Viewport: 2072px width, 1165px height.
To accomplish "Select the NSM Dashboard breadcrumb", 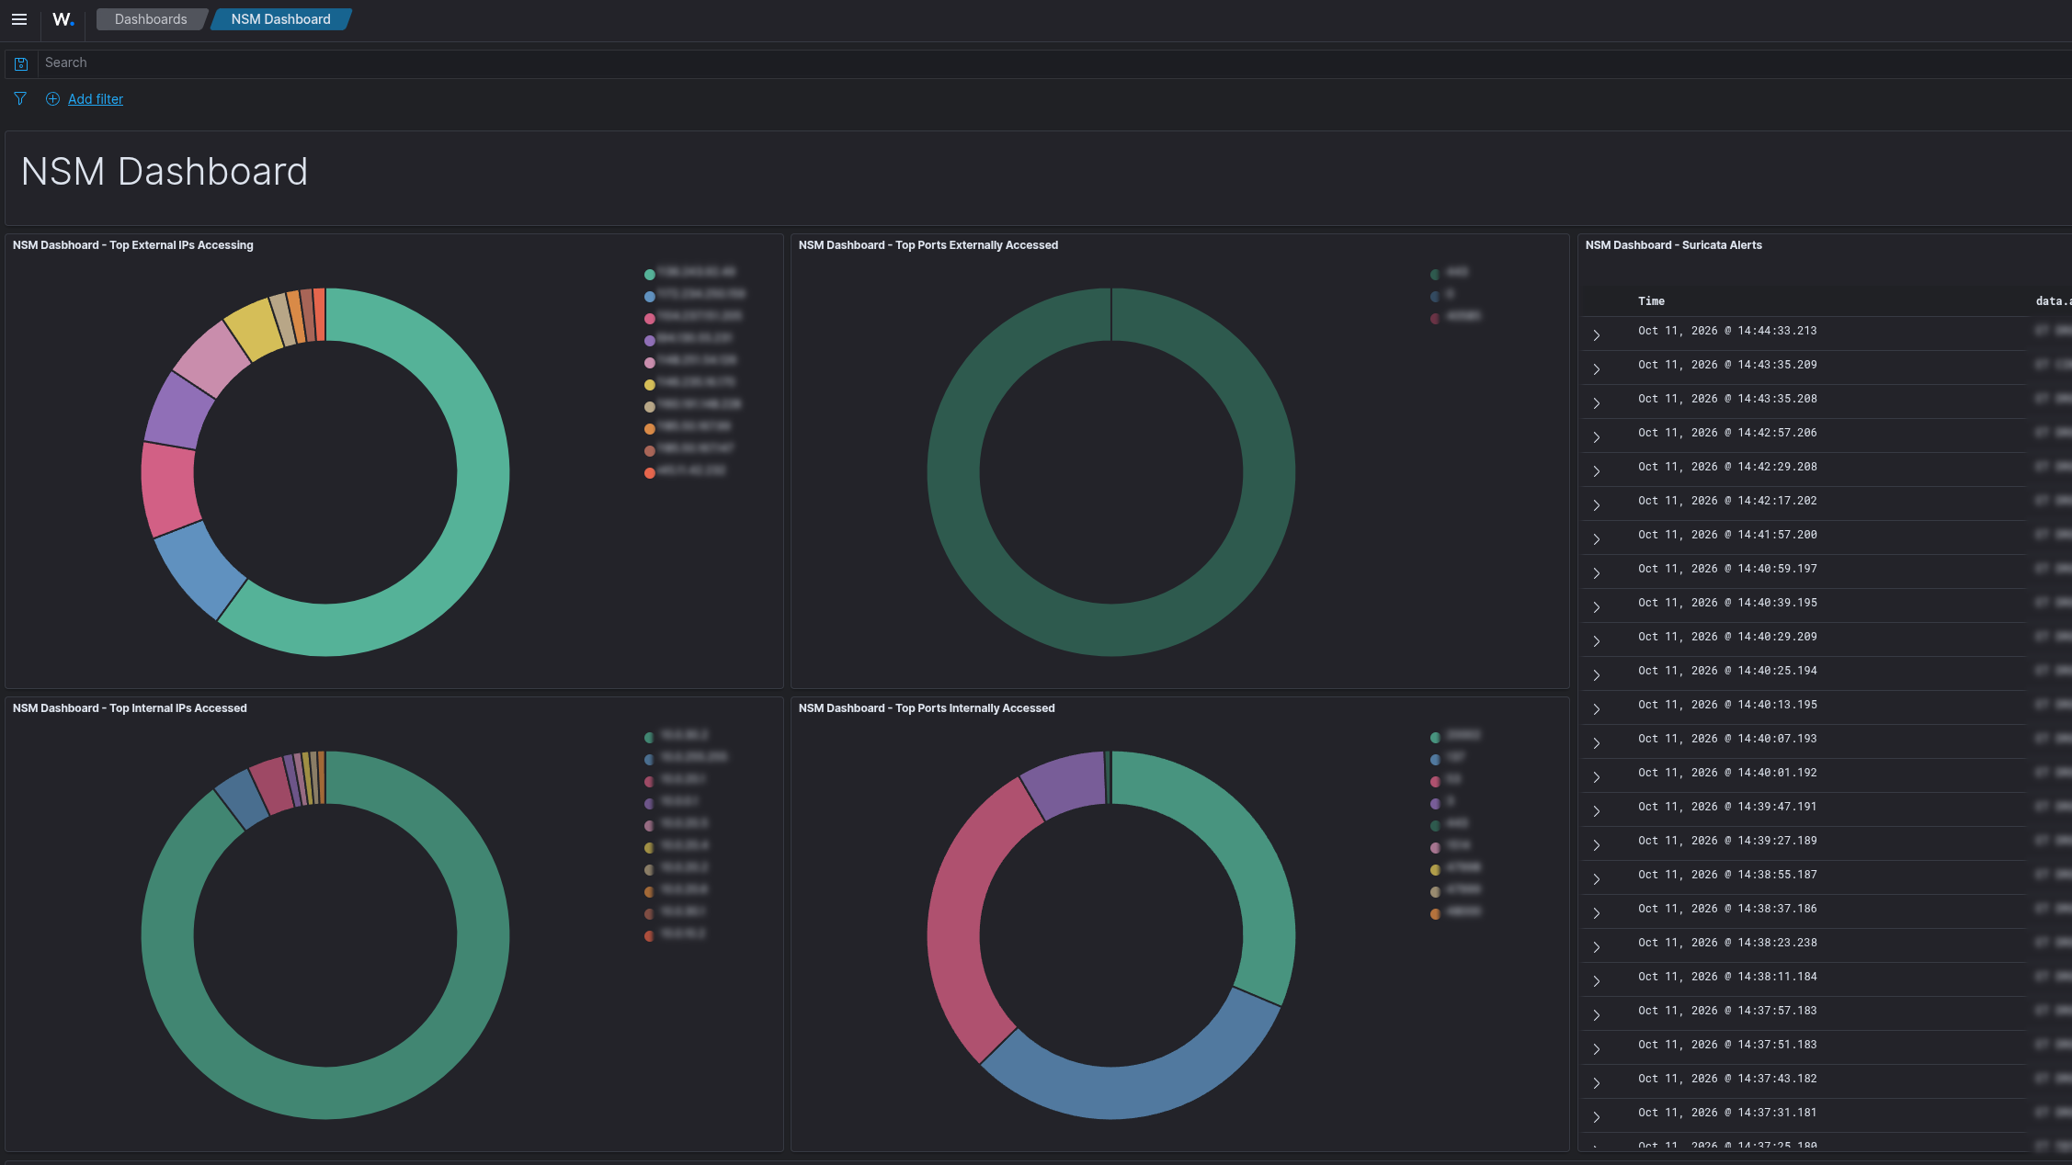I will 280,19.
